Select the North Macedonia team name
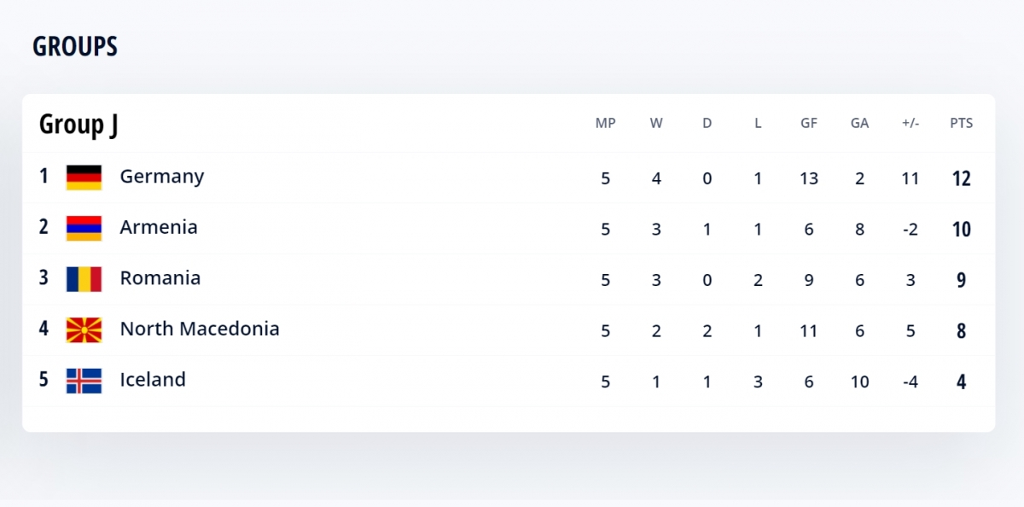This screenshot has width=1024, height=507. coord(200,329)
